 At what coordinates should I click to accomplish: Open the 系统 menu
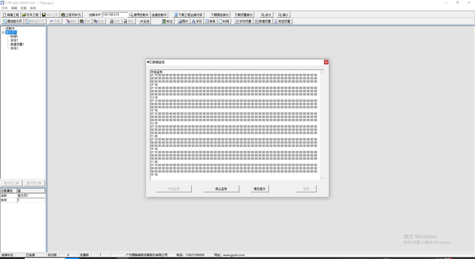[x=33, y=8]
